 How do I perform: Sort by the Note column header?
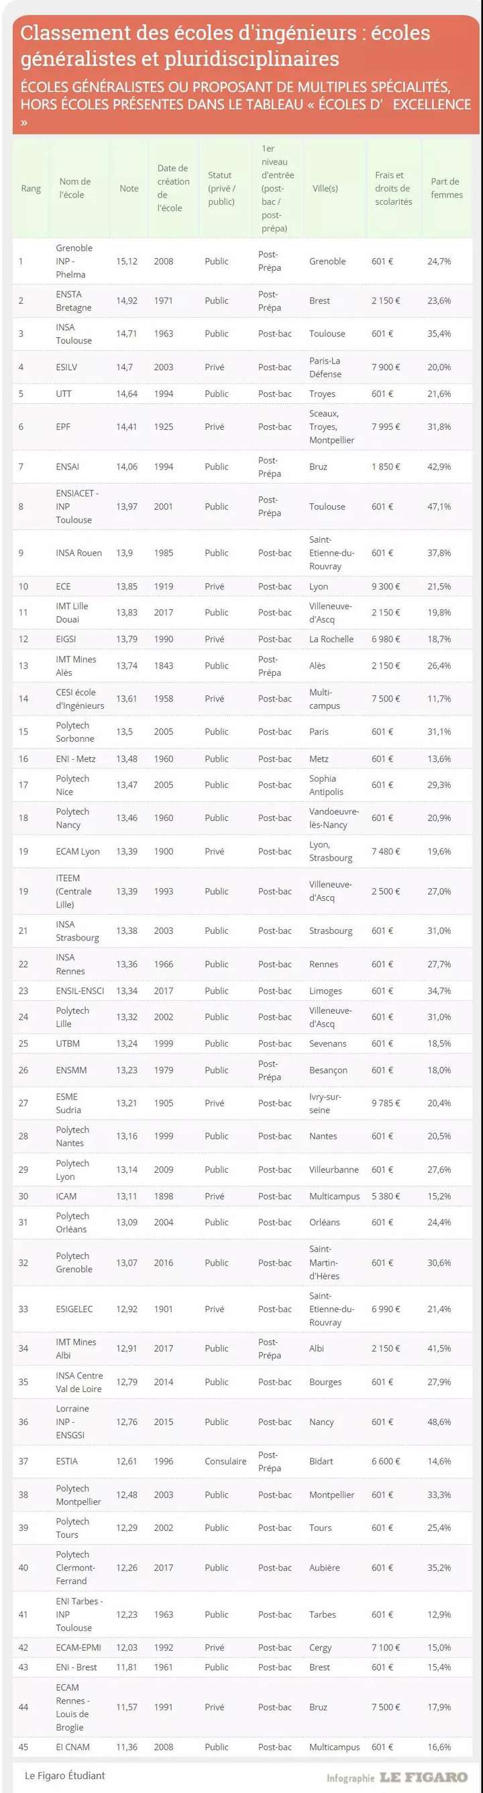129,189
